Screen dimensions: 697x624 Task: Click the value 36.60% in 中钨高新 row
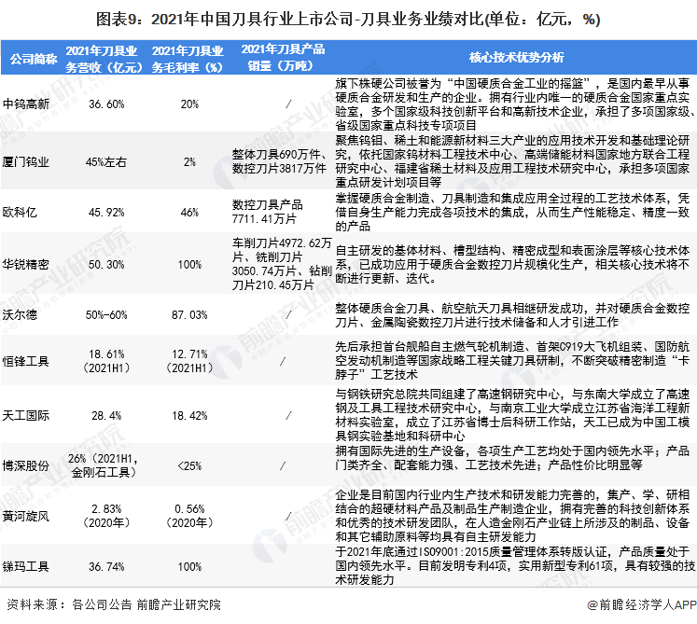106,104
